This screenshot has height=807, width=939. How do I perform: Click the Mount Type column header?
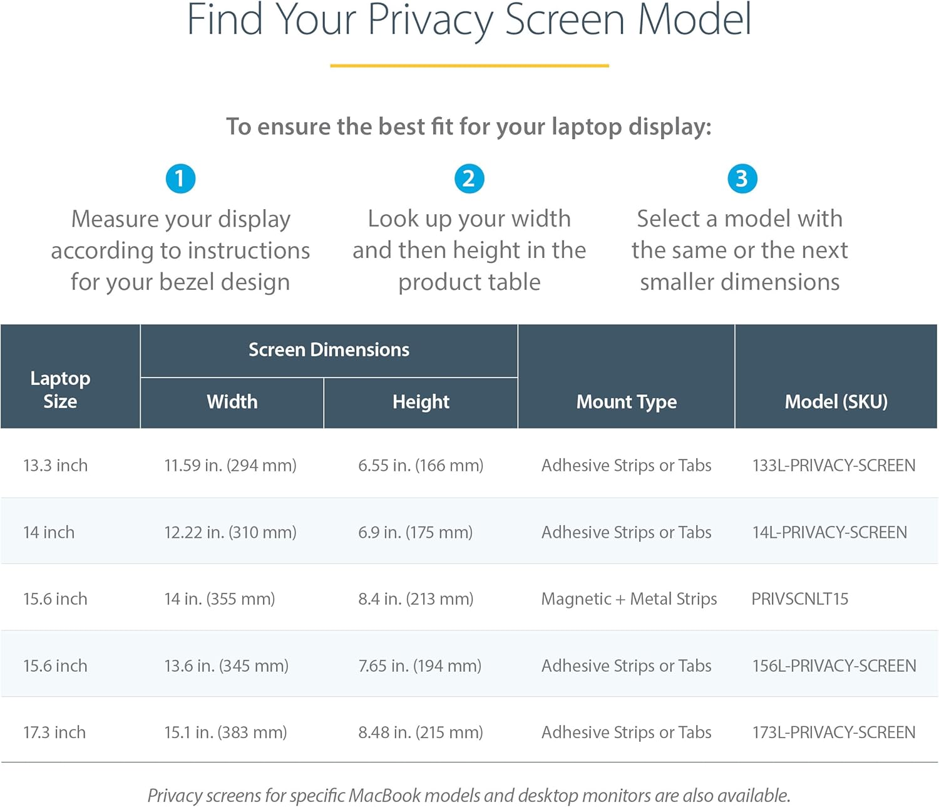[626, 402]
